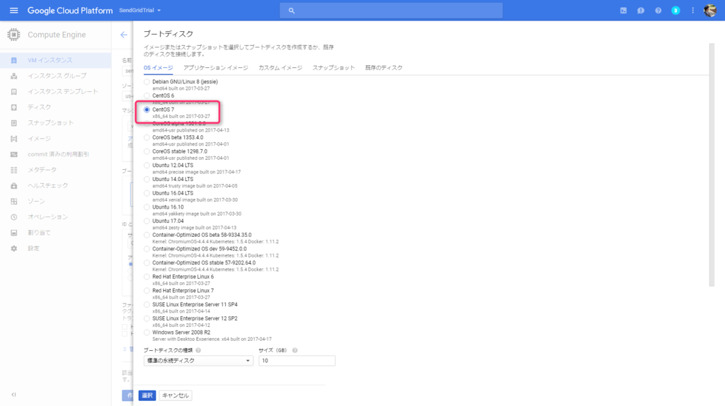Image resolution: width=725 pixels, height=406 pixels.
Task: Click the キャンセル button
Action: pyautogui.click(x=176, y=395)
